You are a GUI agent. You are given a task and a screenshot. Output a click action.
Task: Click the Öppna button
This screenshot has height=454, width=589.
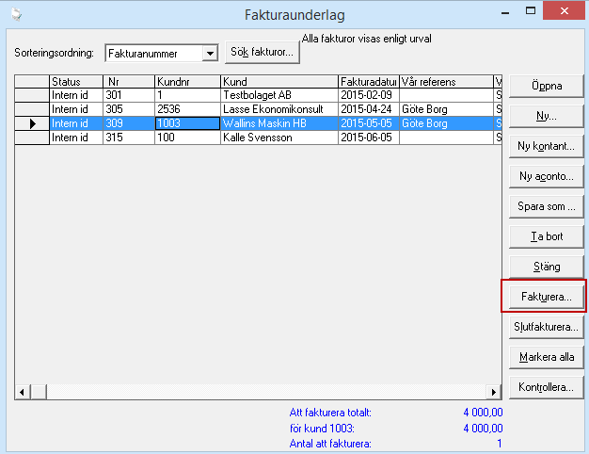pos(546,86)
